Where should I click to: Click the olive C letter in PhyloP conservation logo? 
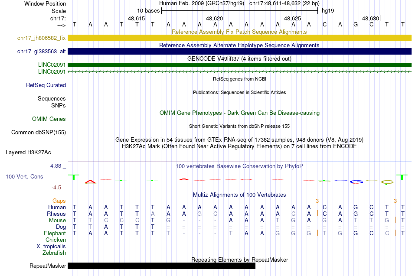pyautogui.click(x=387, y=182)
